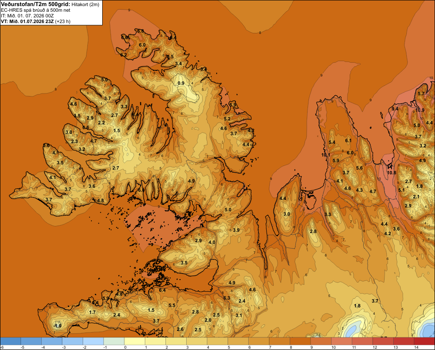Click the legend label "14"
Viewport: 435px width, 350px height.
(416, 347)
